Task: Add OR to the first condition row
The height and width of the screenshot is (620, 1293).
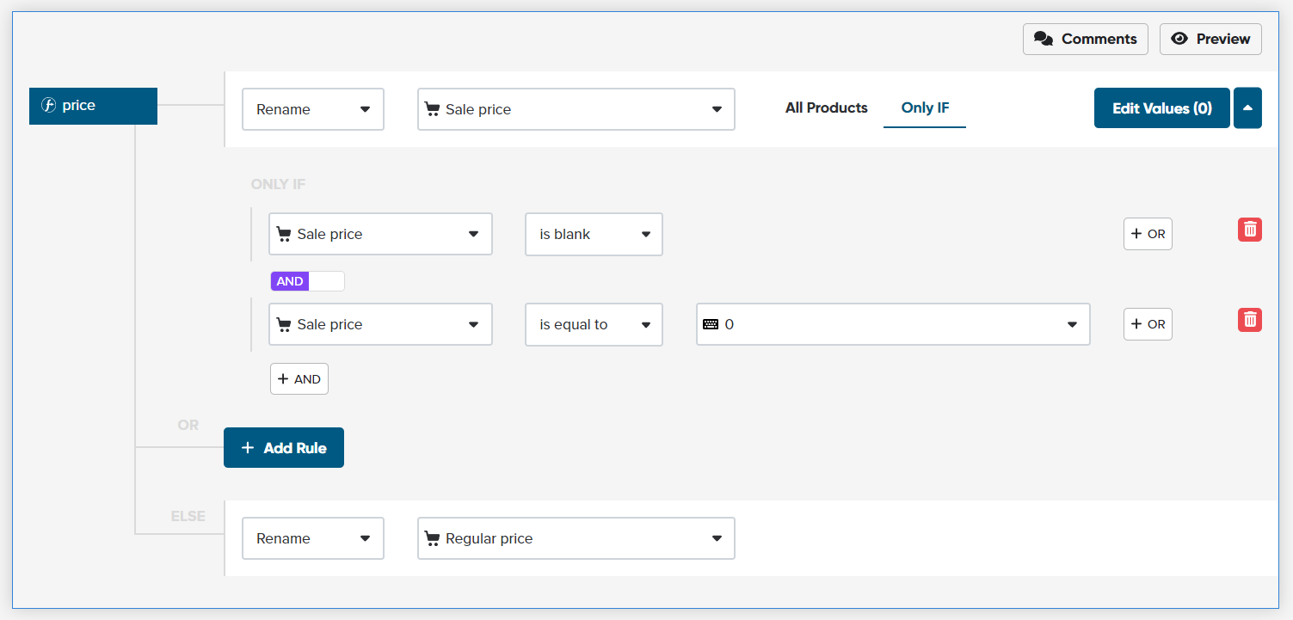Action: coord(1148,234)
